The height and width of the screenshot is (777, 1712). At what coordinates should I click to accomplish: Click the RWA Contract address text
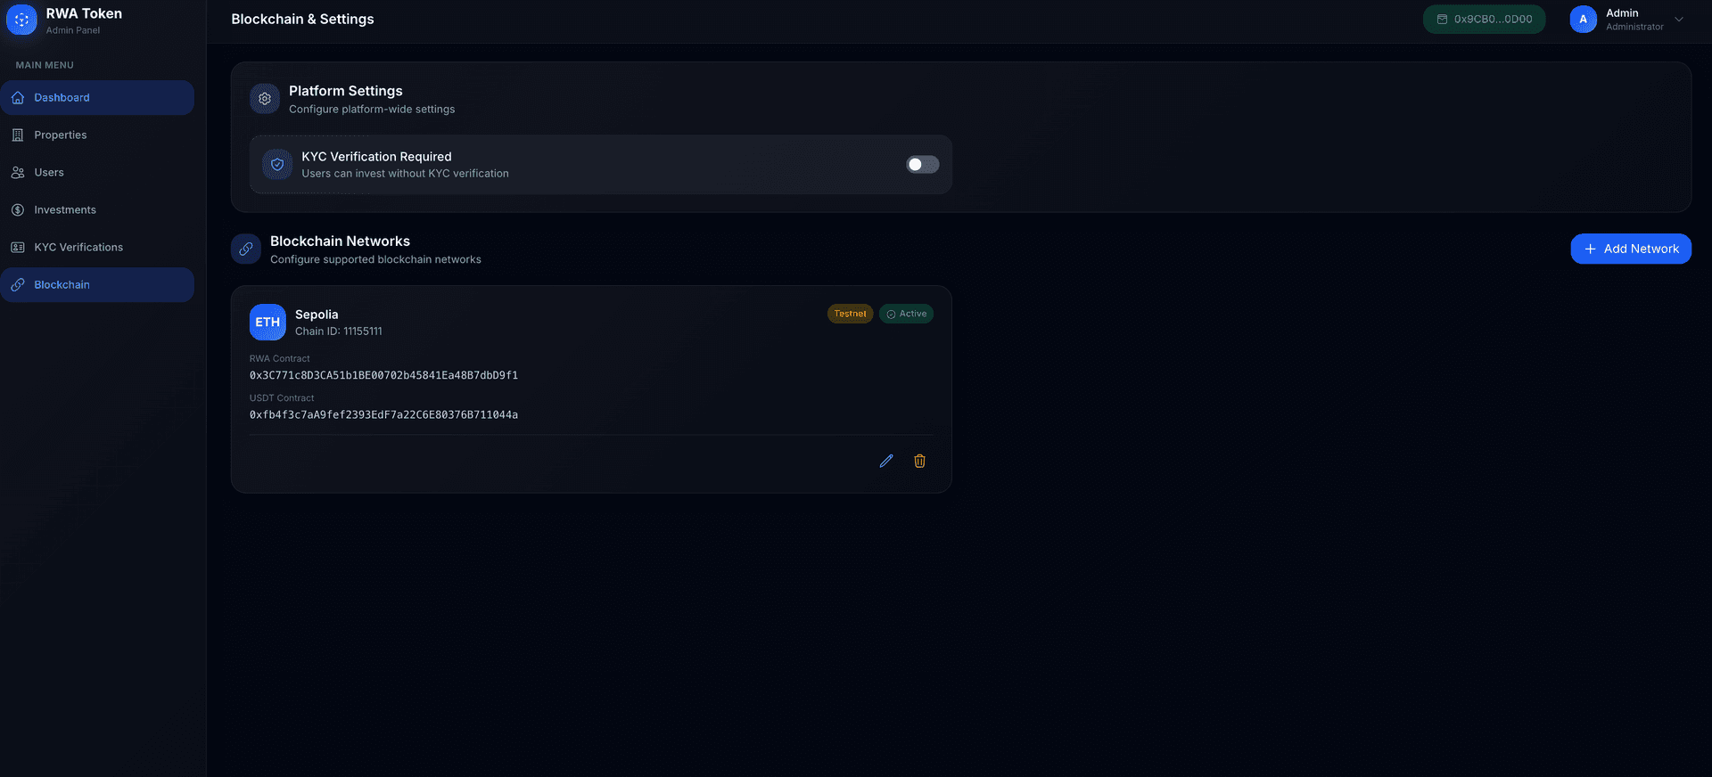(x=383, y=375)
